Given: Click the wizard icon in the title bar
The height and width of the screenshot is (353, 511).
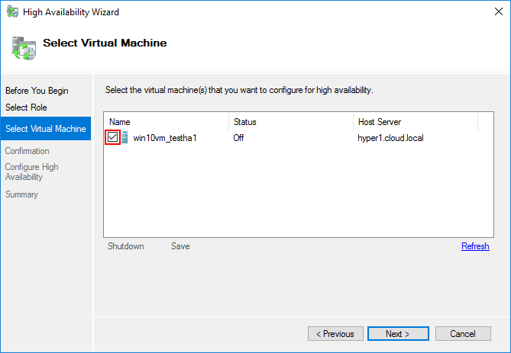Looking at the screenshot, I should point(12,12).
